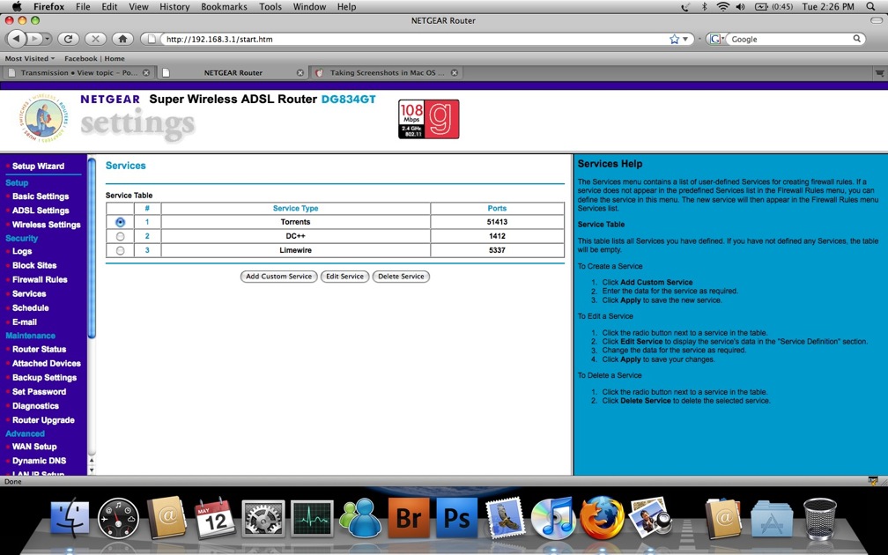Click the URL address field
888x555 pixels.
[415, 39]
